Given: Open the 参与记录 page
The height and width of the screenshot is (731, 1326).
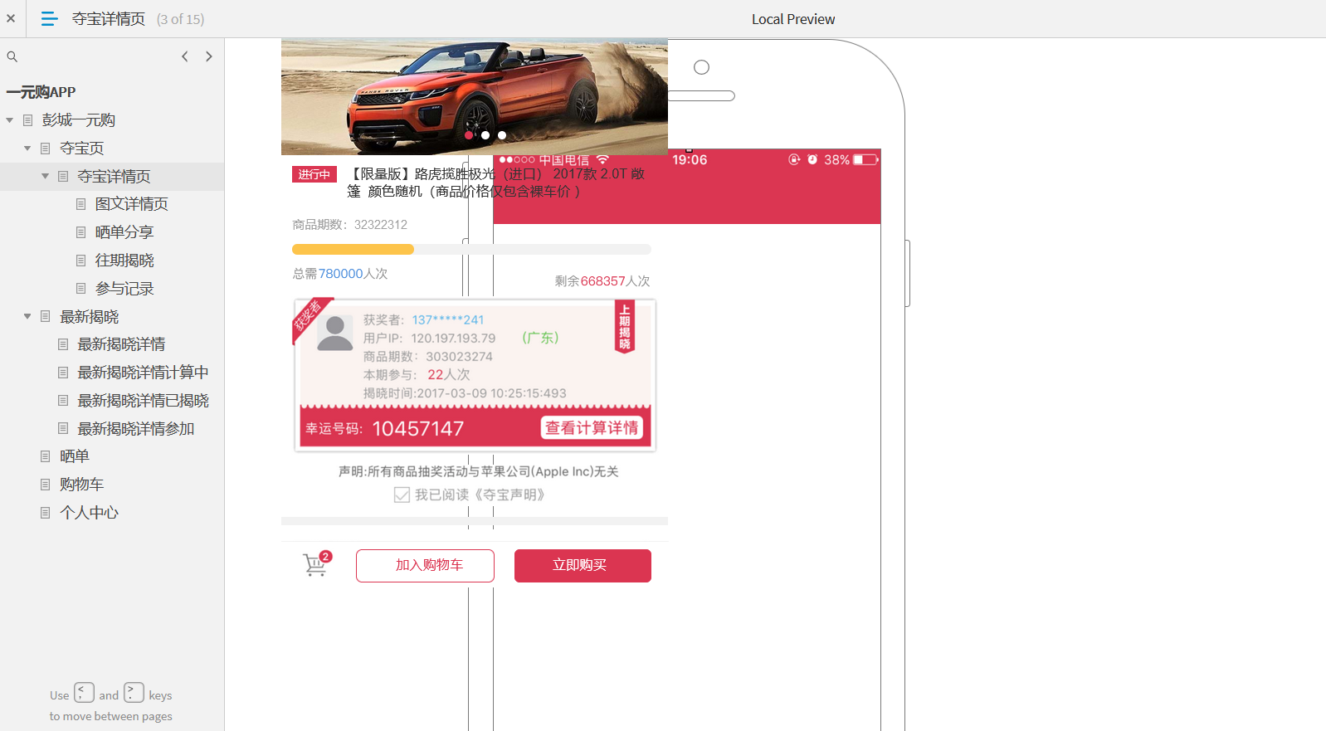Looking at the screenshot, I should [x=124, y=289].
